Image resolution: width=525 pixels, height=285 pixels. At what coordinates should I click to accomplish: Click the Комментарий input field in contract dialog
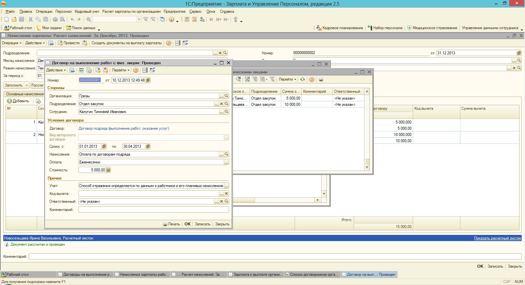(153, 210)
